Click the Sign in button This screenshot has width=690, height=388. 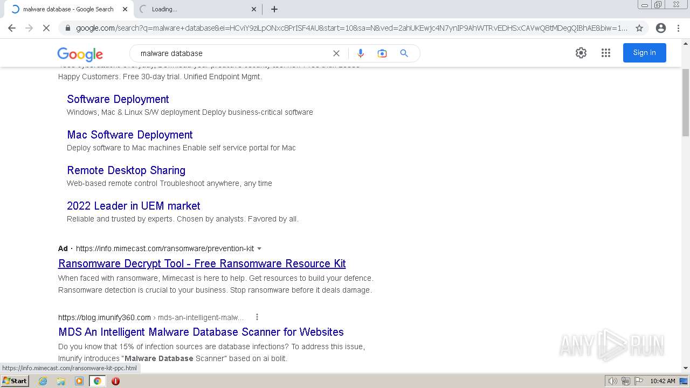click(644, 53)
